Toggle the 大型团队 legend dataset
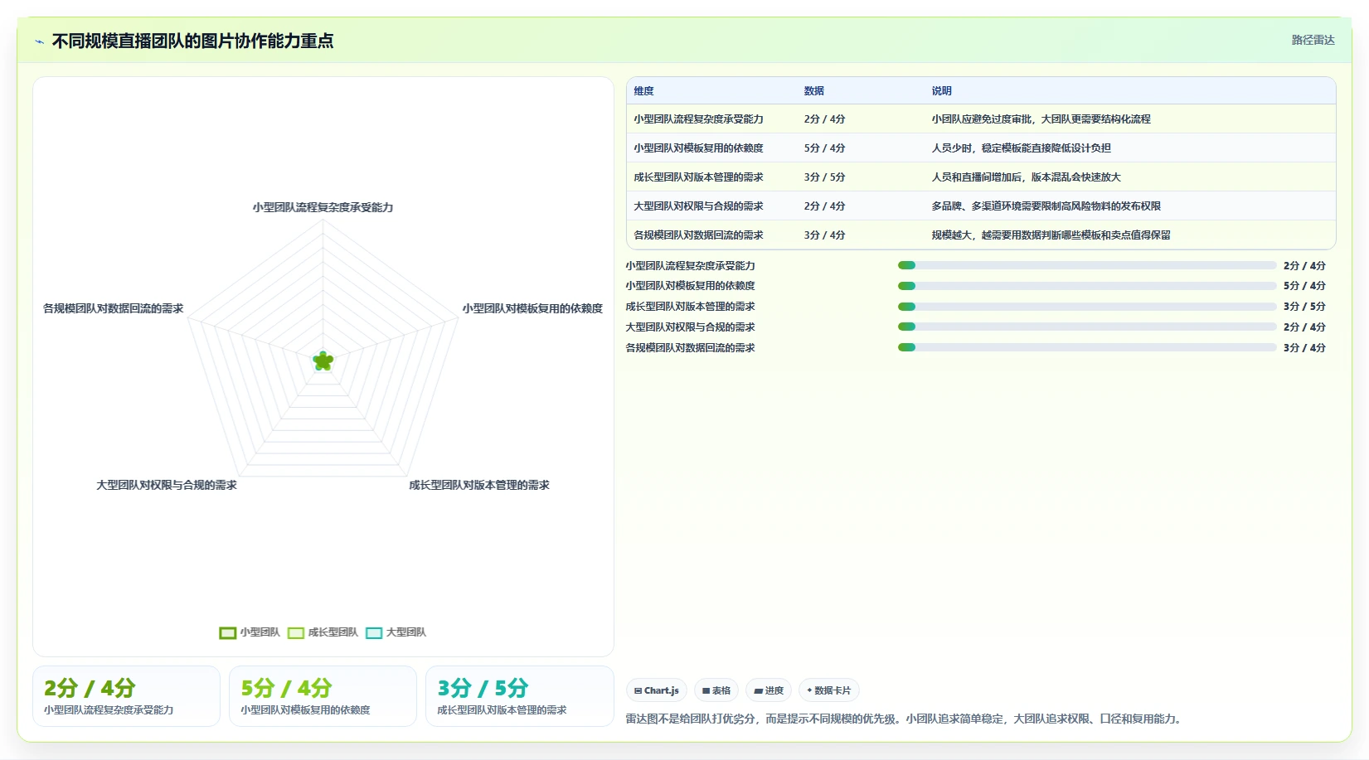The width and height of the screenshot is (1369, 760). pyautogui.click(x=396, y=632)
